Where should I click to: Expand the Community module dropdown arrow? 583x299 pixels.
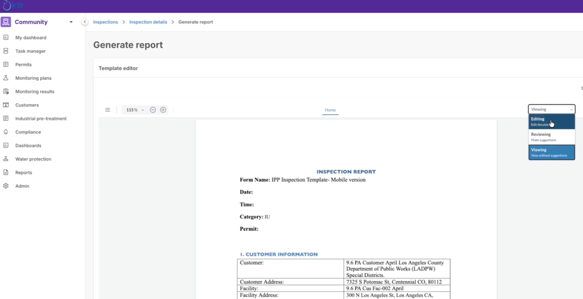point(71,22)
